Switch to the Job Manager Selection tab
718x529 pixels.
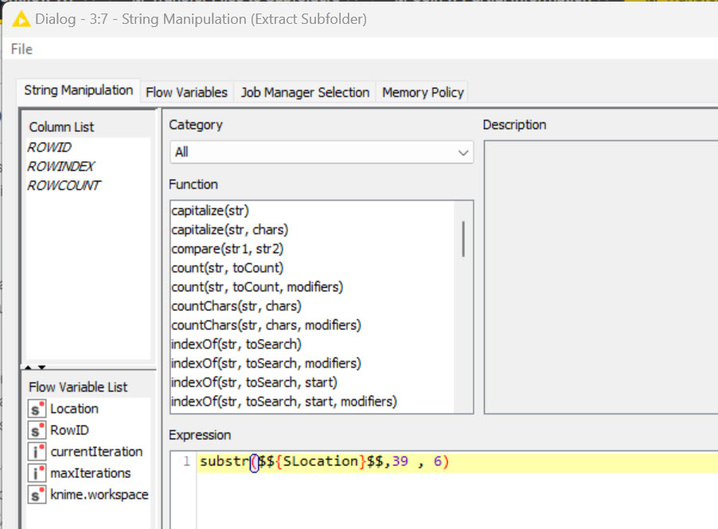(305, 92)
